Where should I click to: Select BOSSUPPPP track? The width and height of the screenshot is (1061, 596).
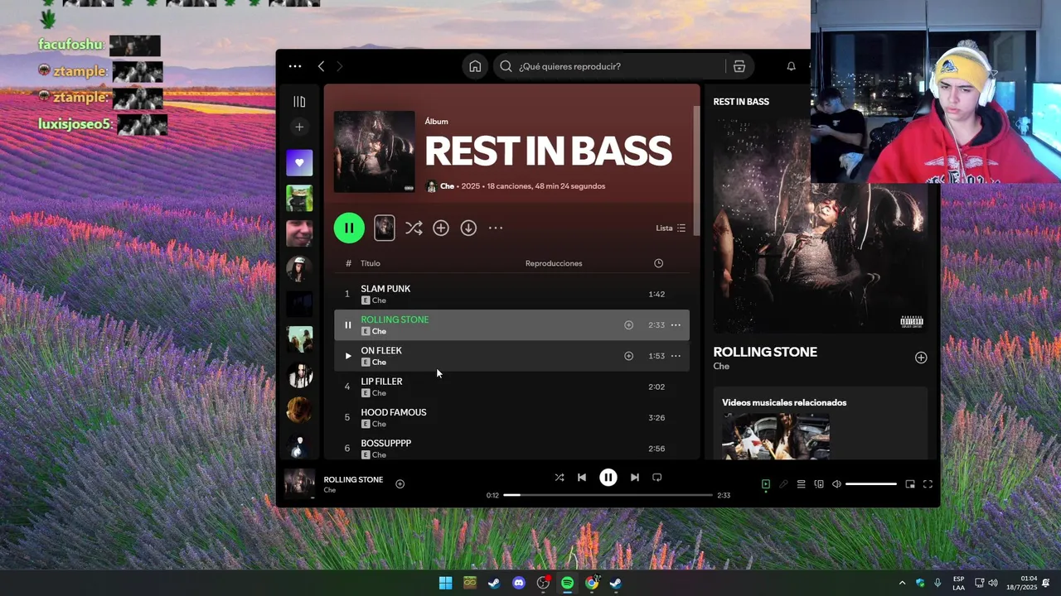(511, 448)
